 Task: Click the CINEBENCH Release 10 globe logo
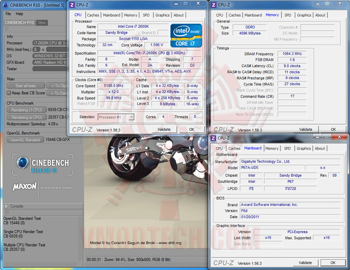pyautogui.click(x=22, y=162)
